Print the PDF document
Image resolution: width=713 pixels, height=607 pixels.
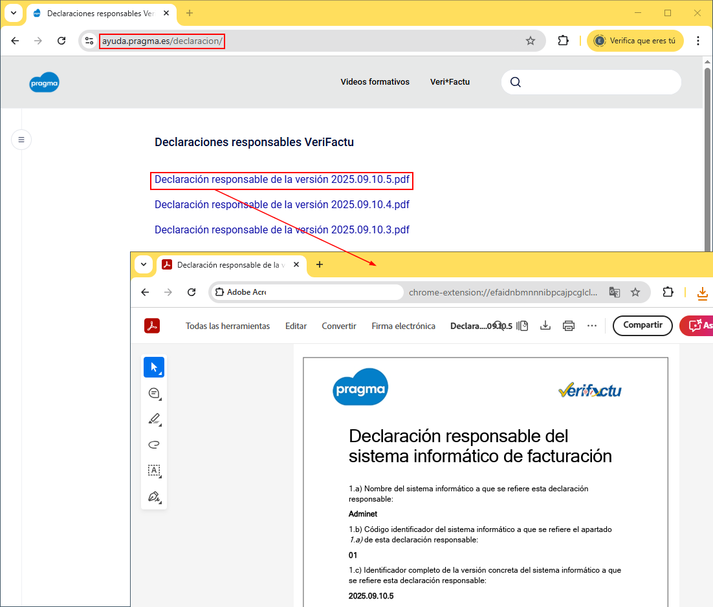point(569,326)
